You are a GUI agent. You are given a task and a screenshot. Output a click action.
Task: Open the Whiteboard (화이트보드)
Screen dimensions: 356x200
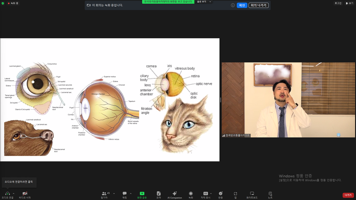(x=252, y=195)
